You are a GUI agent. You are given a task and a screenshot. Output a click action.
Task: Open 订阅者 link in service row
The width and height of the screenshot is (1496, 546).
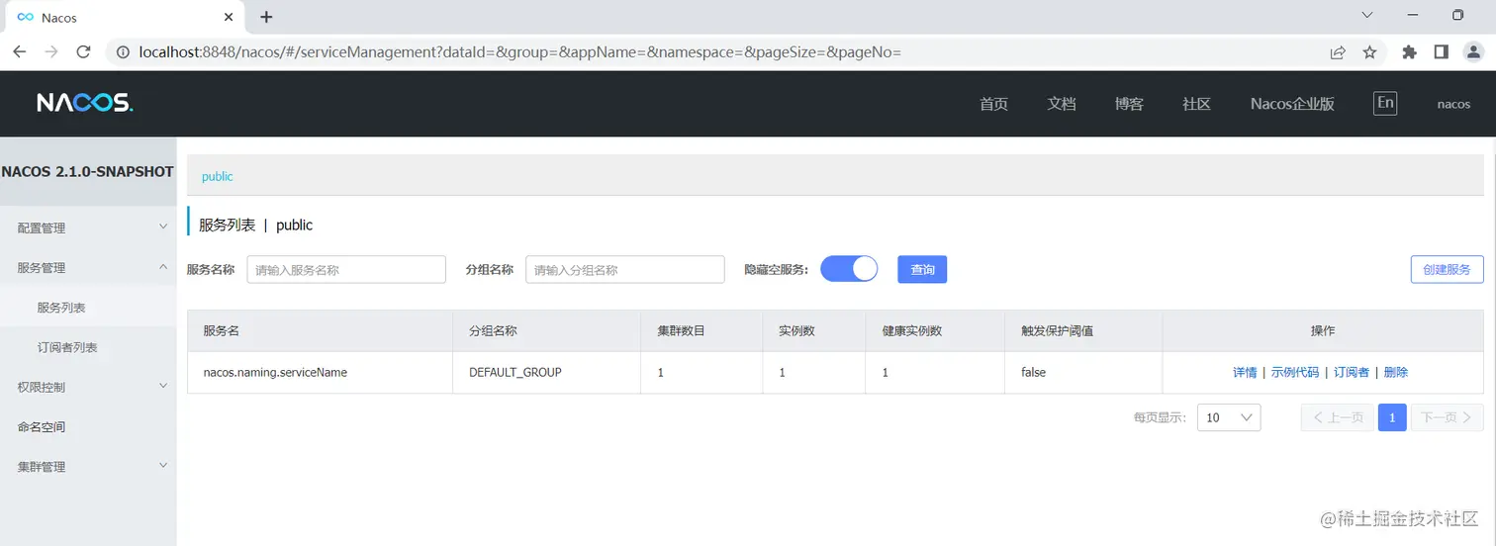pyautogui.click(x=1352, y=372)
